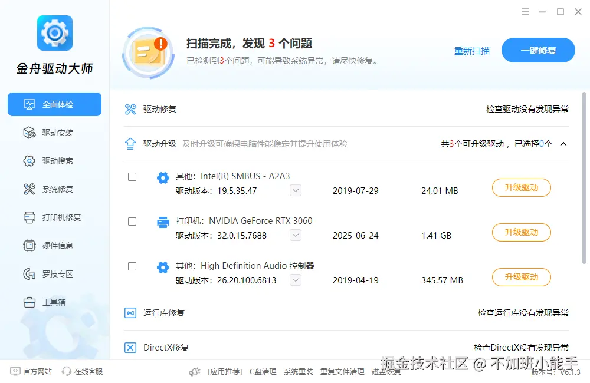This screenshot has width=590, height=383.
Task: Click the 345.57 MB size text
Action: [442, 280]
